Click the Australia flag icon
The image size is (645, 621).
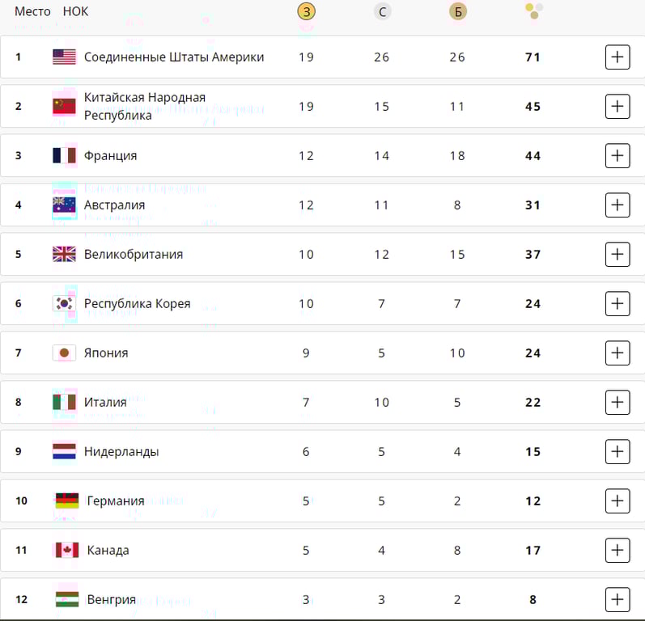(64, 205)
